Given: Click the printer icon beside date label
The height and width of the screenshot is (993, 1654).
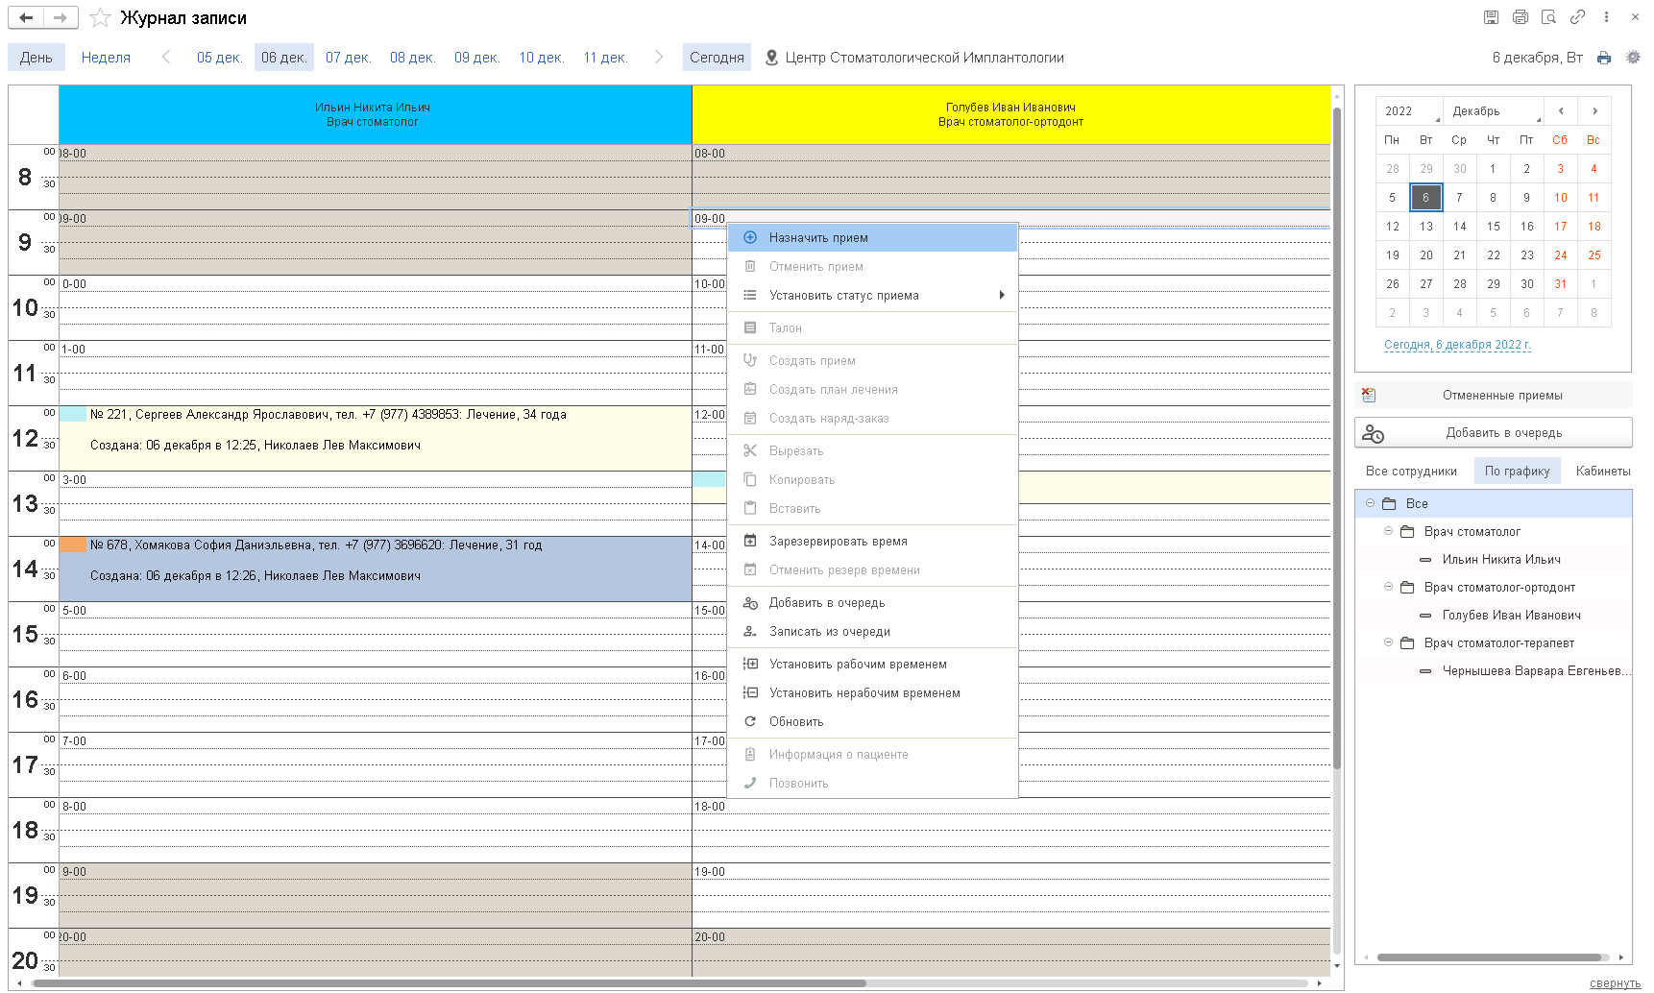Looking at the screenshot, I should point(1604,58).
